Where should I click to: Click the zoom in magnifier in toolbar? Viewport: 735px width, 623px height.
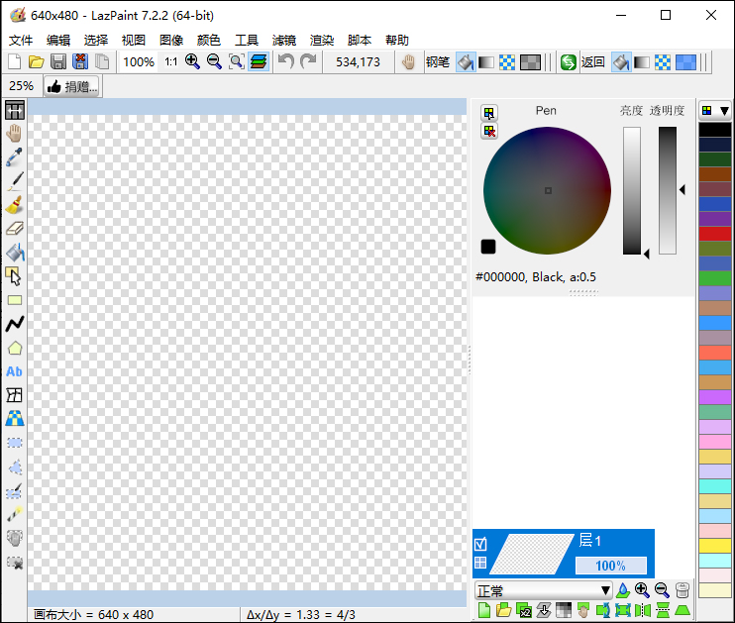(192, 61)
